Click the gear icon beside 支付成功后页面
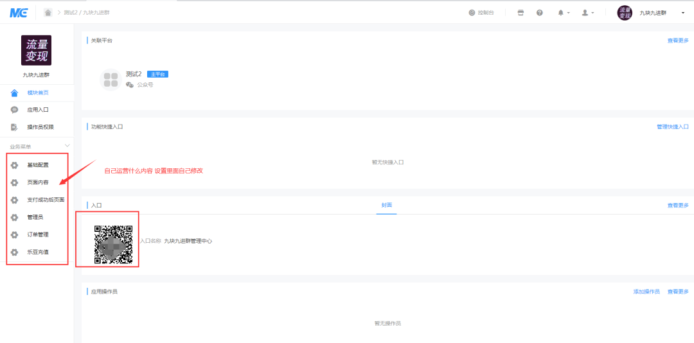Viewport: 694px width, 343px height. point(15,200)
